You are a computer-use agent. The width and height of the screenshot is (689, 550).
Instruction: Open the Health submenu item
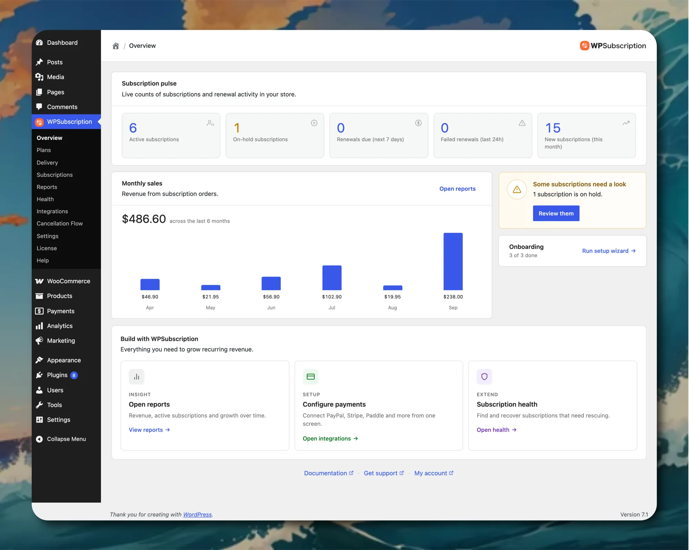tap(45, 199)
